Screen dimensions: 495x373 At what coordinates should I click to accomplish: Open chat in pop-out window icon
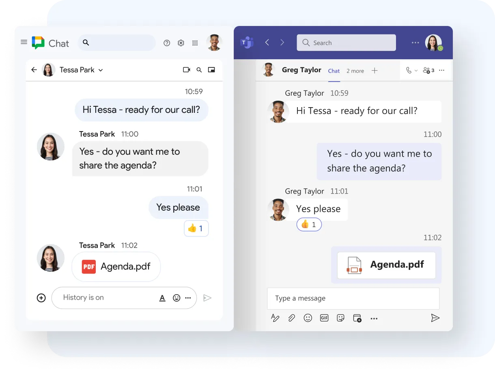tap(211, 70)
